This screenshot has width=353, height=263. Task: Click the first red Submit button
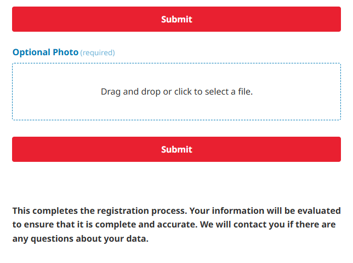(176, 19)
